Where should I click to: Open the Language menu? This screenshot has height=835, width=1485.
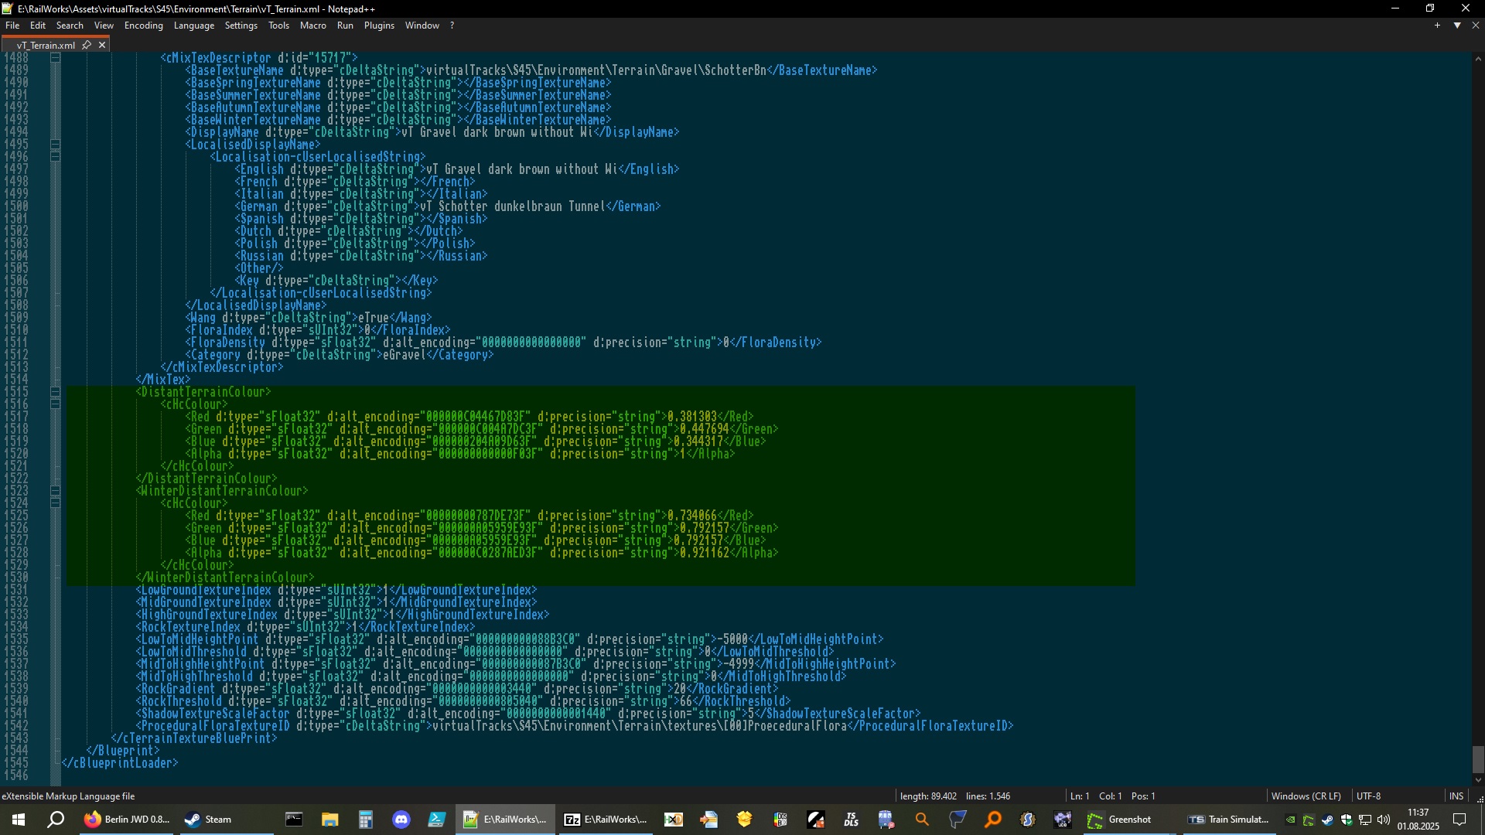pyautogui.click(x=193, y=26)
